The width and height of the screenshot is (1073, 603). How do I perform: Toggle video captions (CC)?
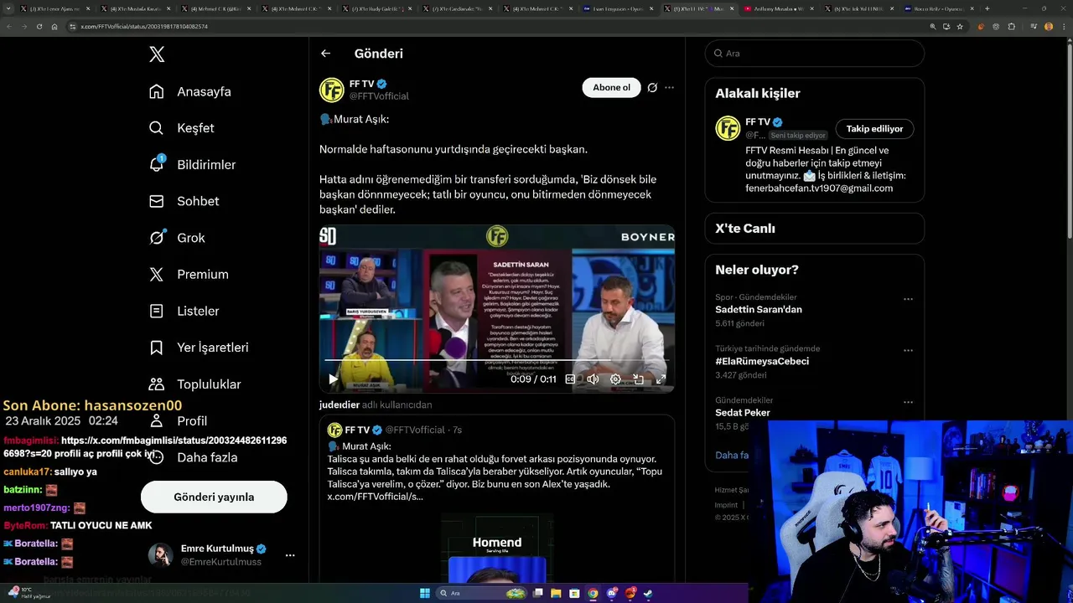click(x=570, y=379)
